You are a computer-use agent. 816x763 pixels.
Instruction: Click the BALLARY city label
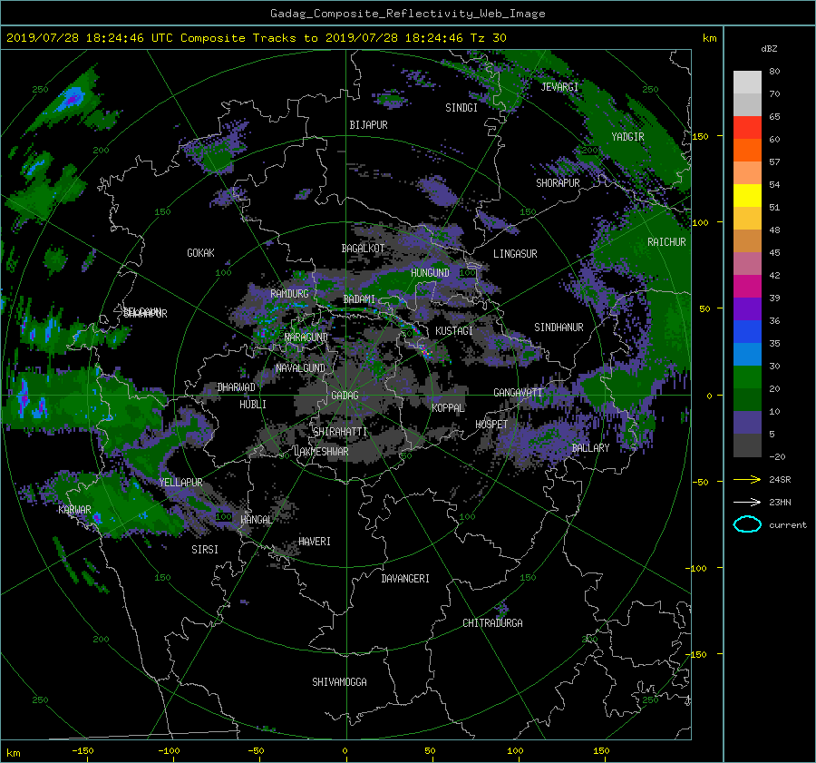coord(590,448)
